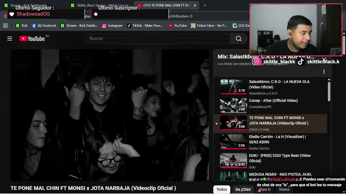Go back with the browser back arrow

(5, 16)
